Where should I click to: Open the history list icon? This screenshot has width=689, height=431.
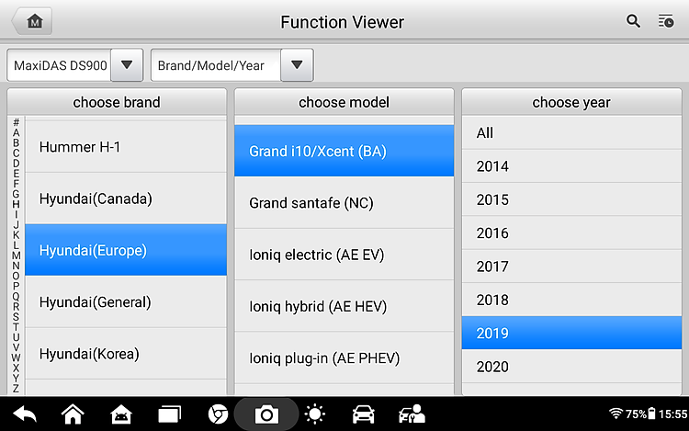666,21
